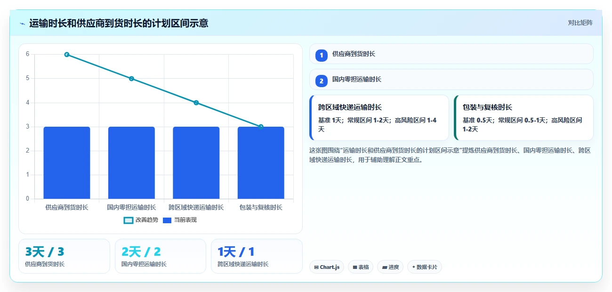Screen dimensions: 612x292
Task: Click the 改善趋势 legend color box
Action: [x=128, y=220]
